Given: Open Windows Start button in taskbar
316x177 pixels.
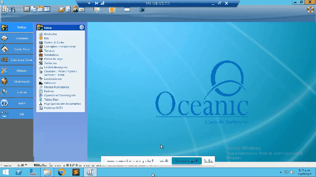Looking at the screenshot, I should tap(6, 172).
